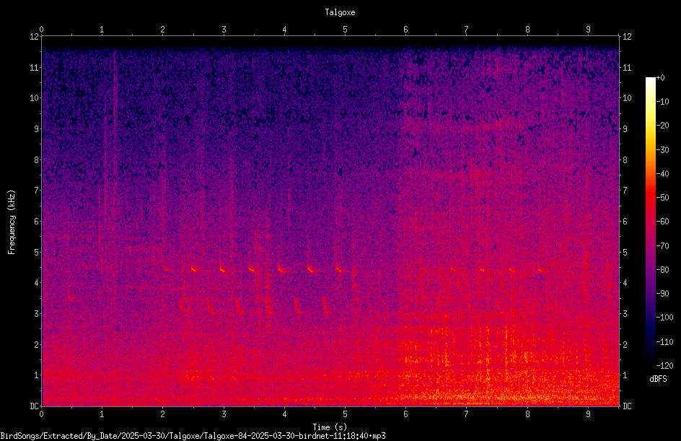Click the 2 kHz label on the right axis

625,344
